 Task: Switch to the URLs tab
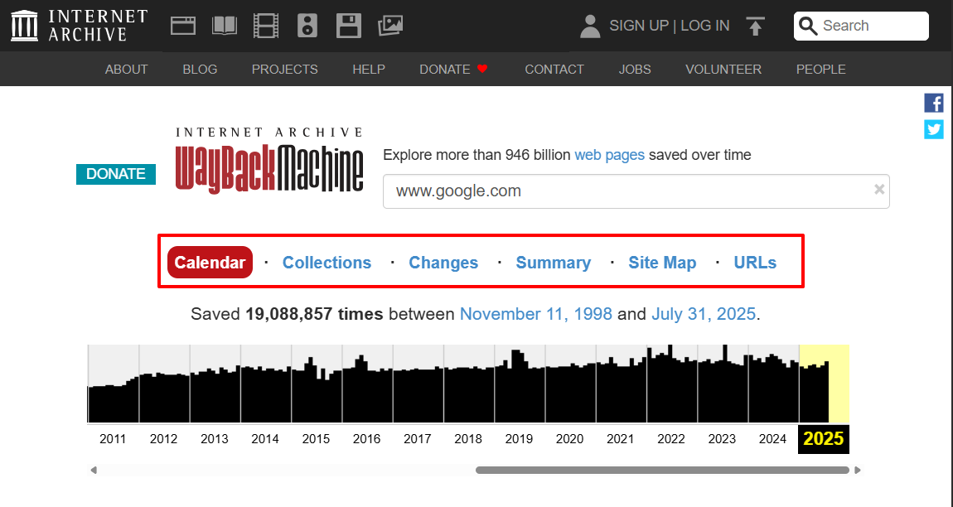click(x=756, y=263)
